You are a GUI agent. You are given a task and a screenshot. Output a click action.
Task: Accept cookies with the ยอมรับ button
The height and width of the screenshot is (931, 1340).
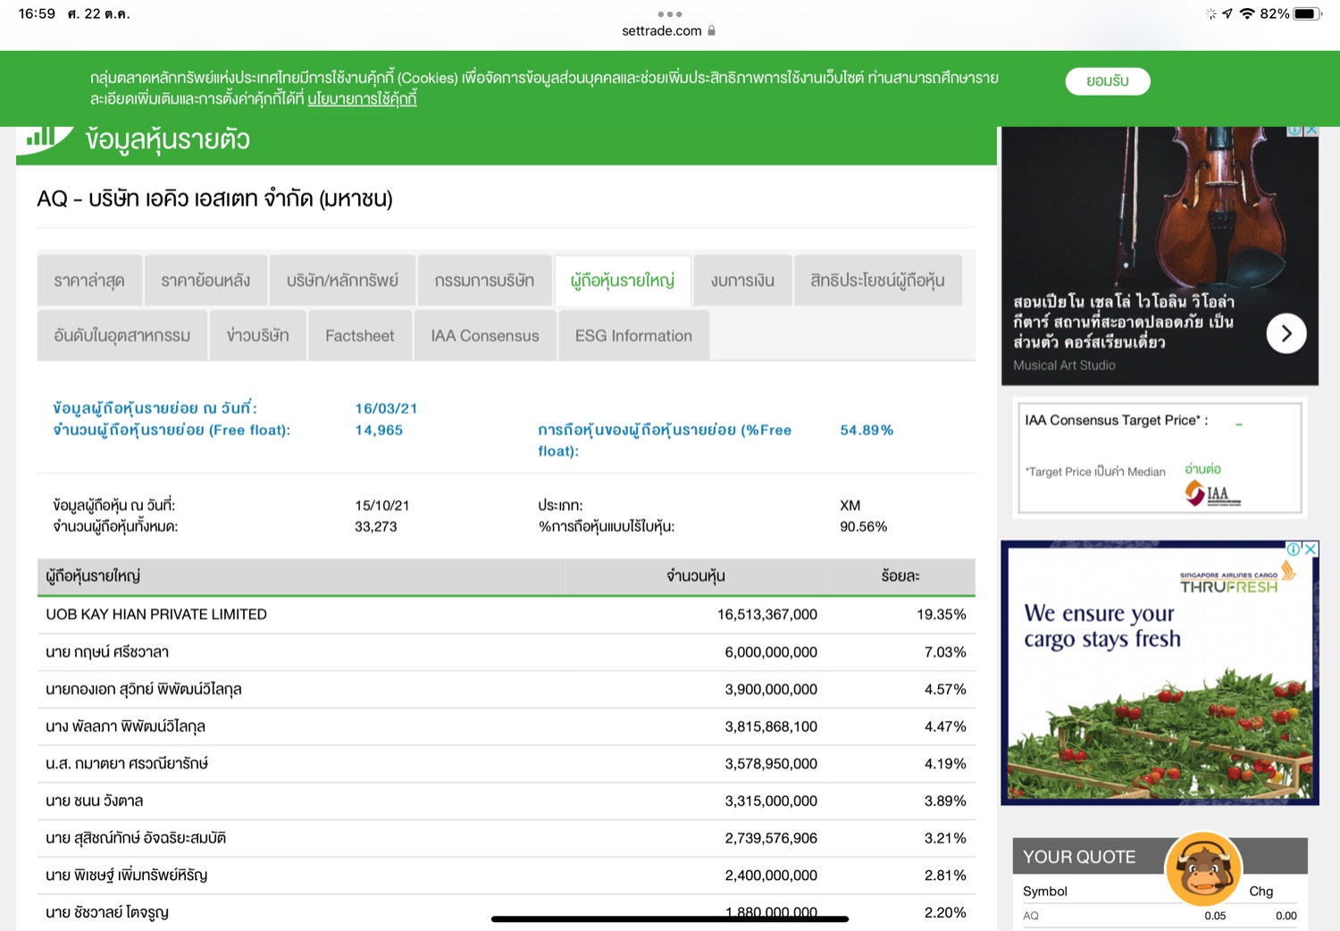[1107, 81]
